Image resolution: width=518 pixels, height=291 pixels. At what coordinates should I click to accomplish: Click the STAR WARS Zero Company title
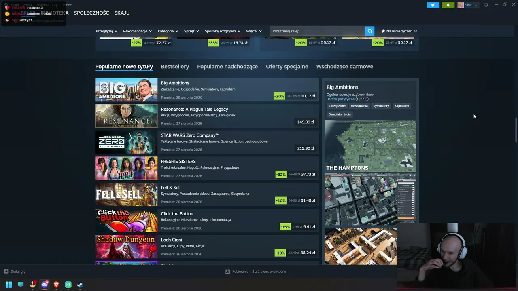pyautogui.click(x=190, y=135)
